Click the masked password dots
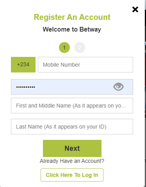This screenshot has width=146, height=187. (x=25, y=87)
